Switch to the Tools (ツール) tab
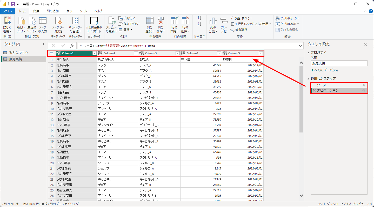Viewport: 374px width, 207px height. click(x=83, y=11)
